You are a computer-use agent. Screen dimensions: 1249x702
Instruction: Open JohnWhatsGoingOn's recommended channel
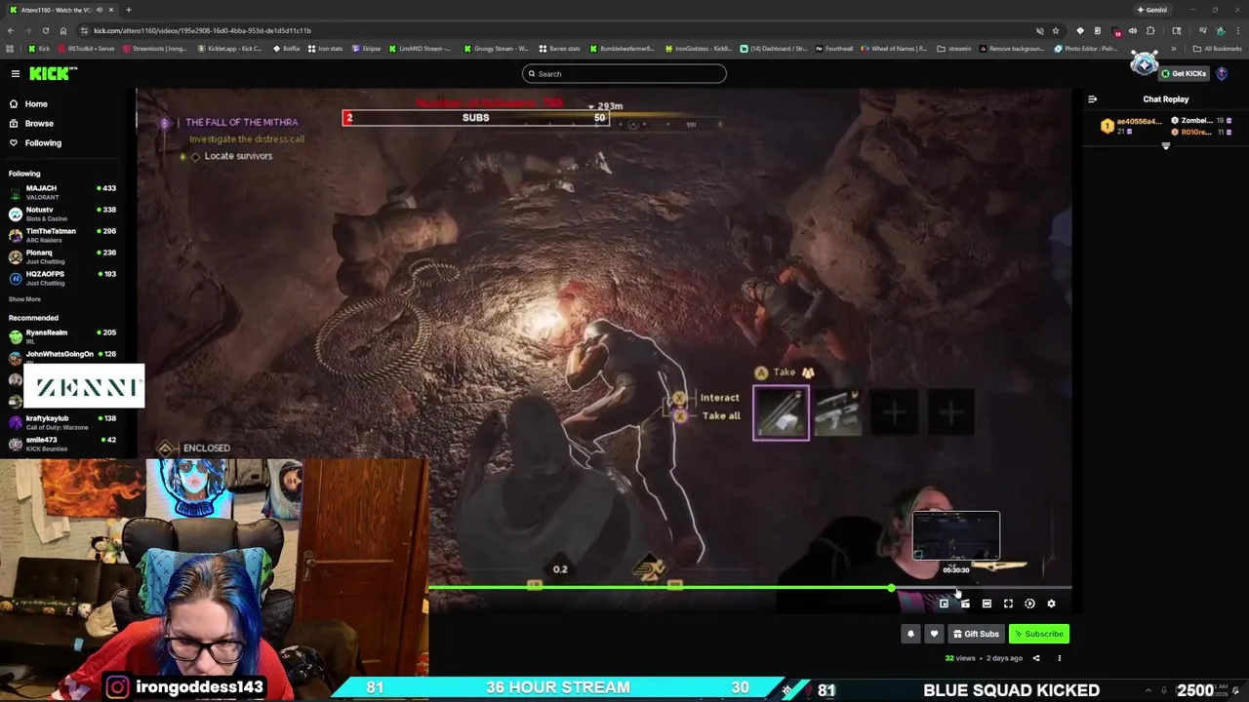tap(63, 356)
